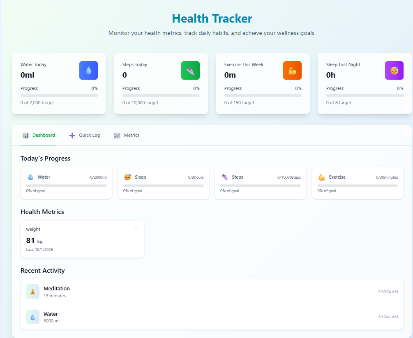Click the droplet icon beside the 5000 ml entry

click(32, 317)
